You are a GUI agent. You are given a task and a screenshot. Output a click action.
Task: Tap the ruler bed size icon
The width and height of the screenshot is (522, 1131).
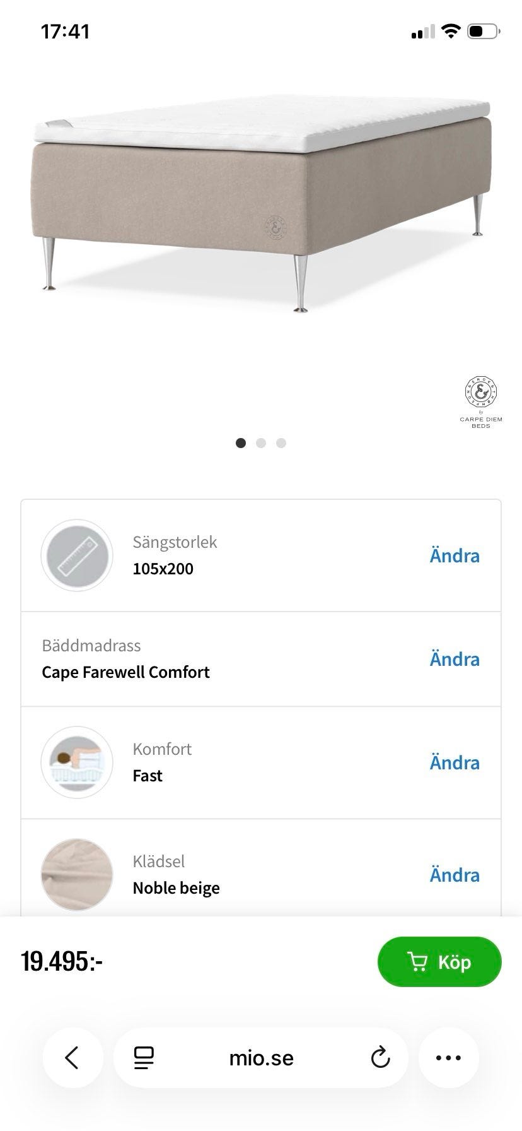point(77,555)
